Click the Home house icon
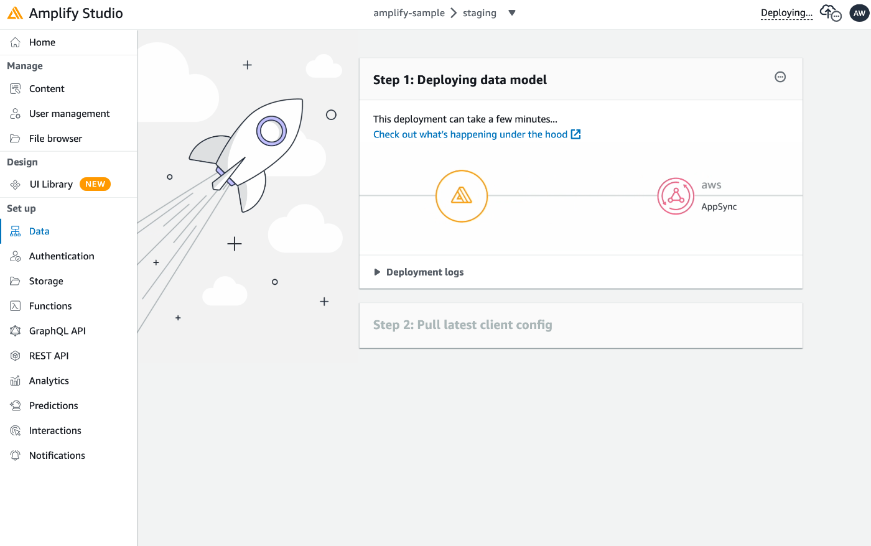The width and height of the screenshot is (871, 546). [16, 42]
